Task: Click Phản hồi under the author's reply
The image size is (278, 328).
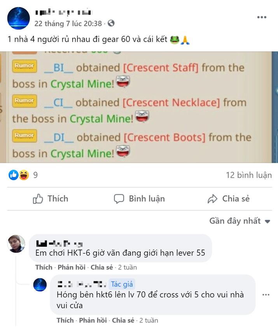Action: (x=93, y=320)
